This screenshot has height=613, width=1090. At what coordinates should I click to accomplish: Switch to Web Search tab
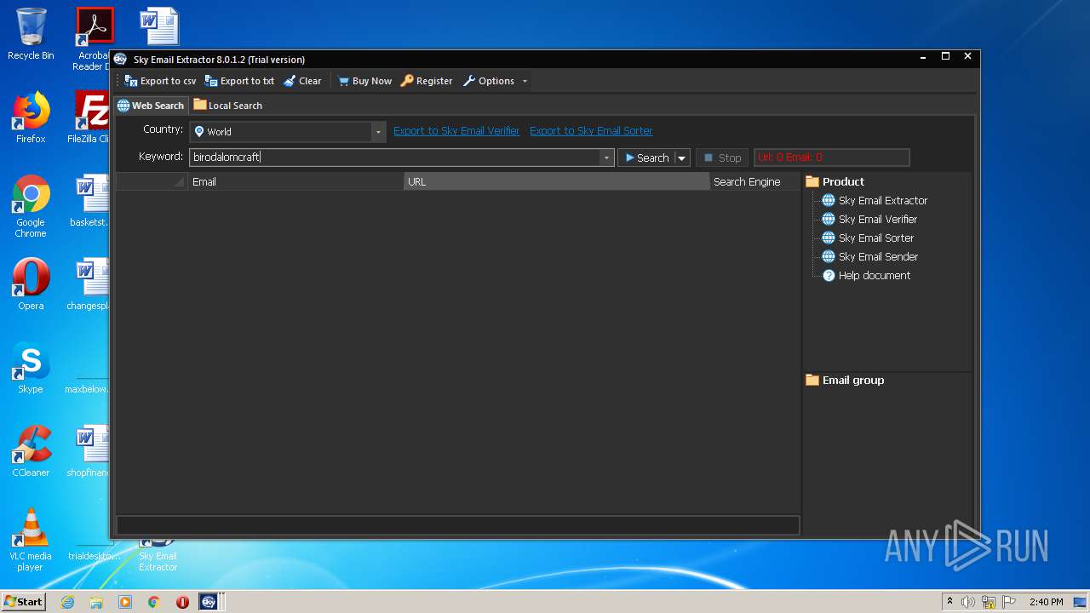[151, 106]
